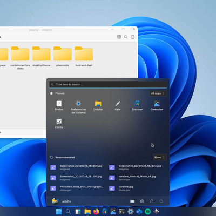Viewport: 216px width, 216px height.
Task: Click the adolfo username text
Action: [x=66, y=201]
